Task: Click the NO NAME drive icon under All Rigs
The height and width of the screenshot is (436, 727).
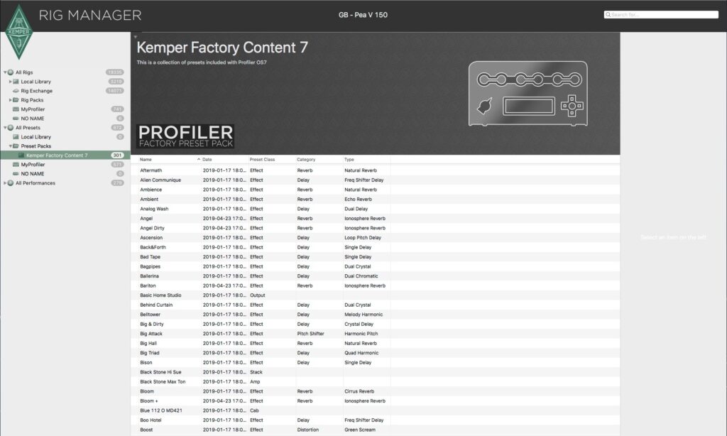Action: coord(16,119)
